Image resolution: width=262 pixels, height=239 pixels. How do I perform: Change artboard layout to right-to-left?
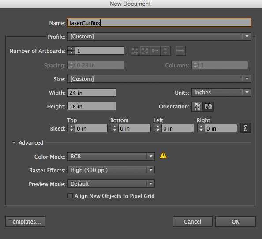181,51
